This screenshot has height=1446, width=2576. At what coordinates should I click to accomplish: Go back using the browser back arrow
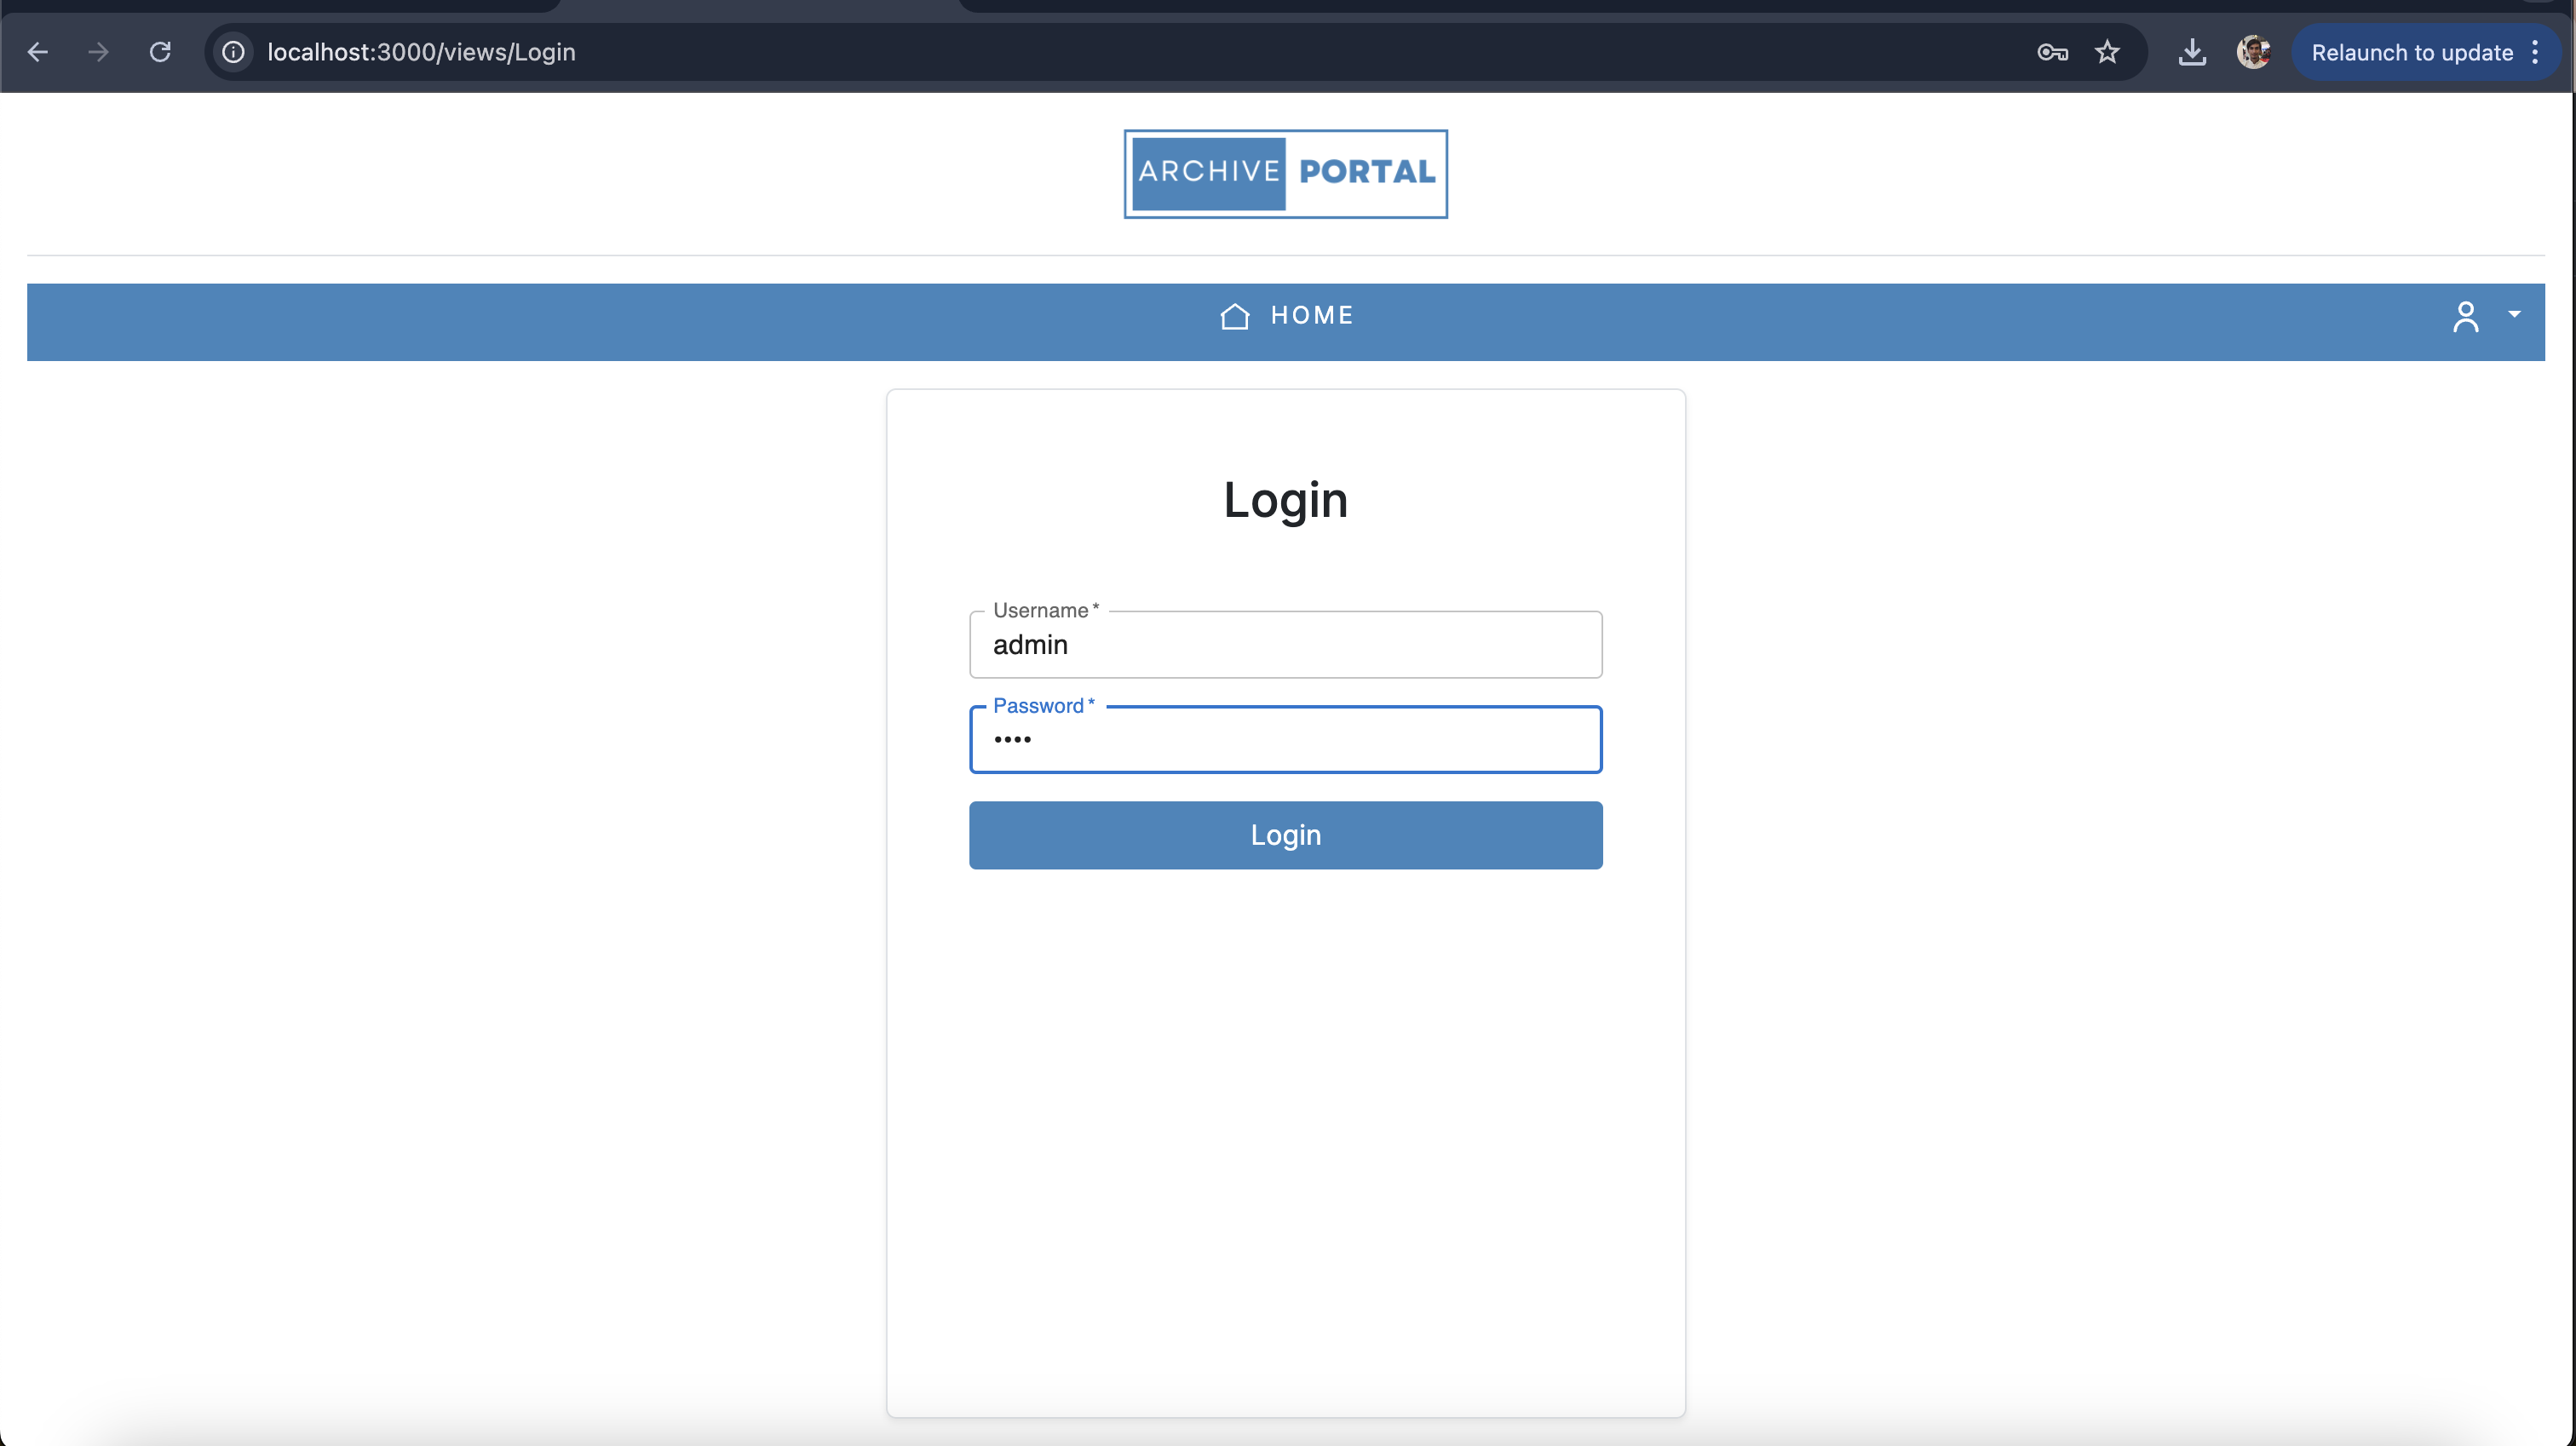pyautogui.click(x=38, y=52)
